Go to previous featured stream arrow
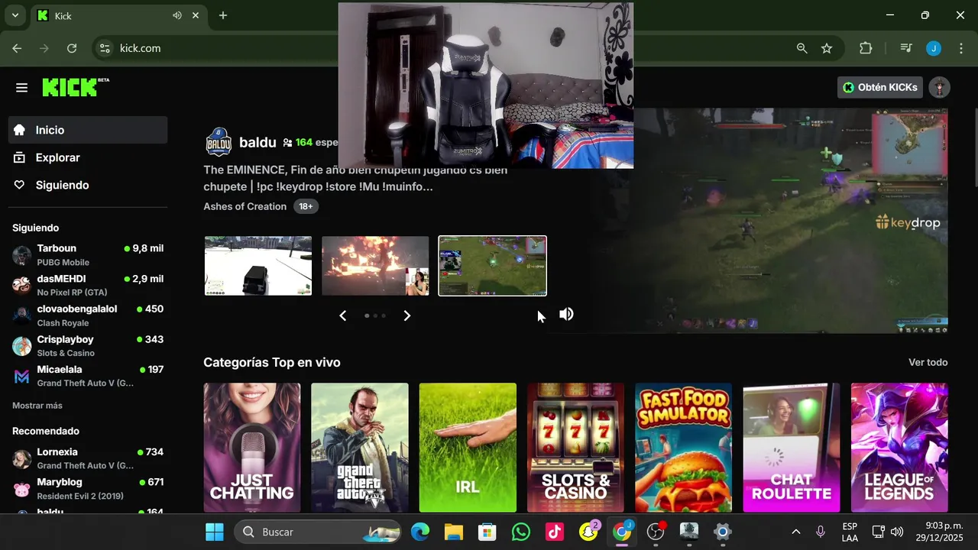Screen dimensions: 978x550 343,315
